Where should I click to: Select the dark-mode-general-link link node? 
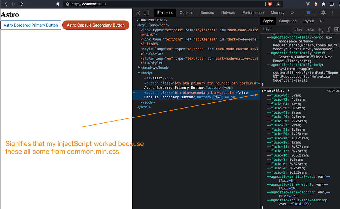tap(199, 42)
